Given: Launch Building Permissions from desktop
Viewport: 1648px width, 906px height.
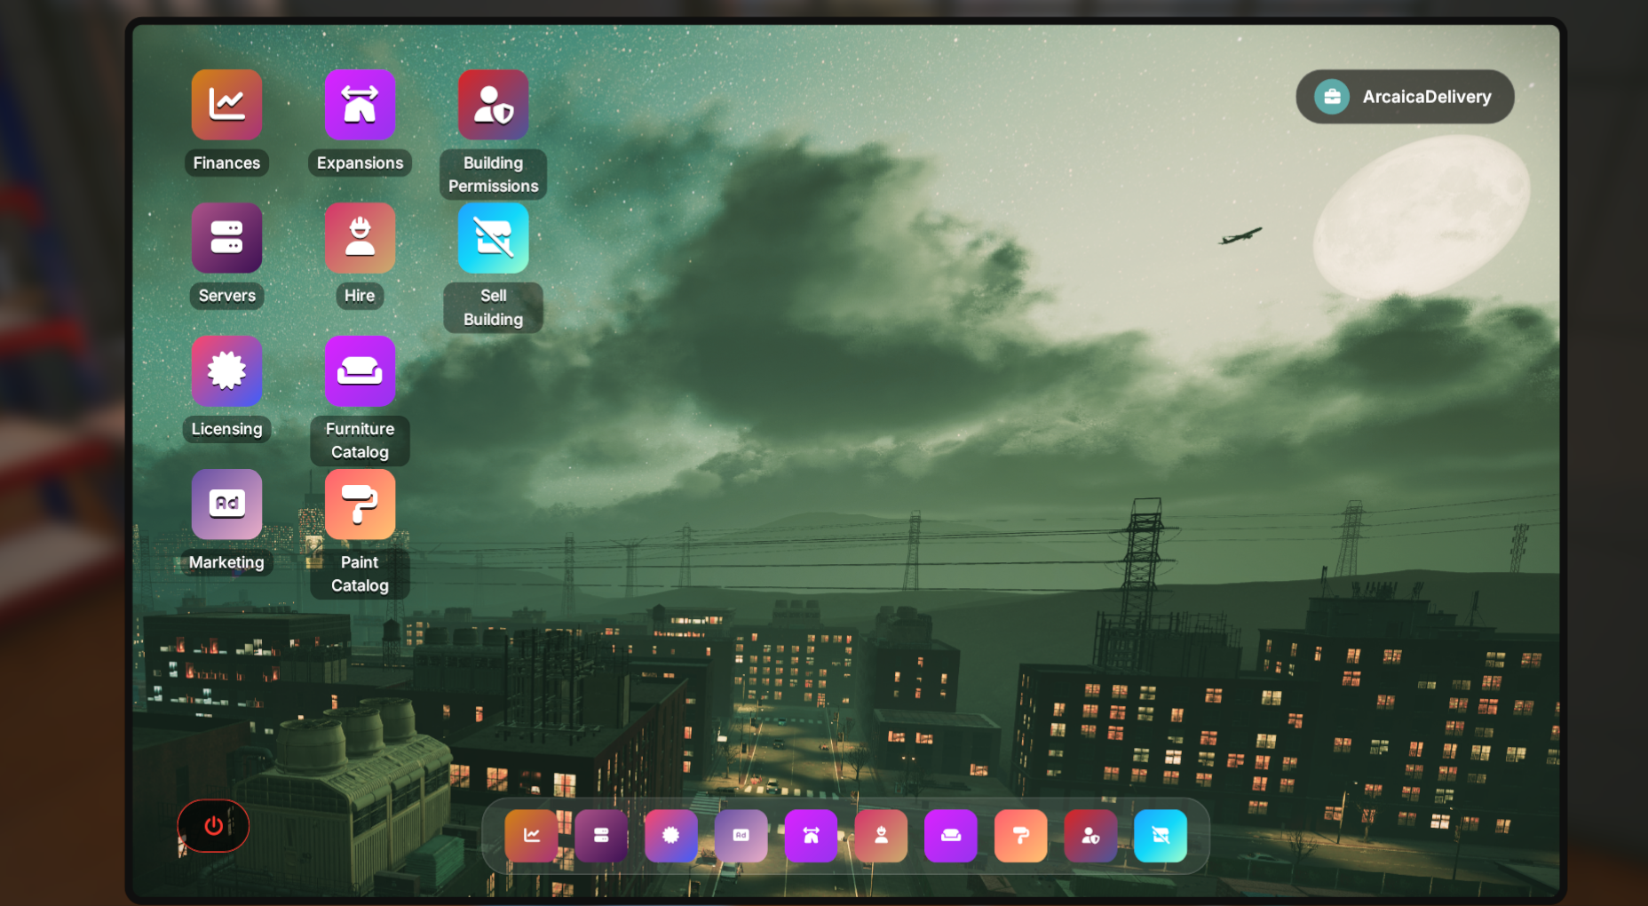Looking at the screenshot, I should (x=493, y=105).
